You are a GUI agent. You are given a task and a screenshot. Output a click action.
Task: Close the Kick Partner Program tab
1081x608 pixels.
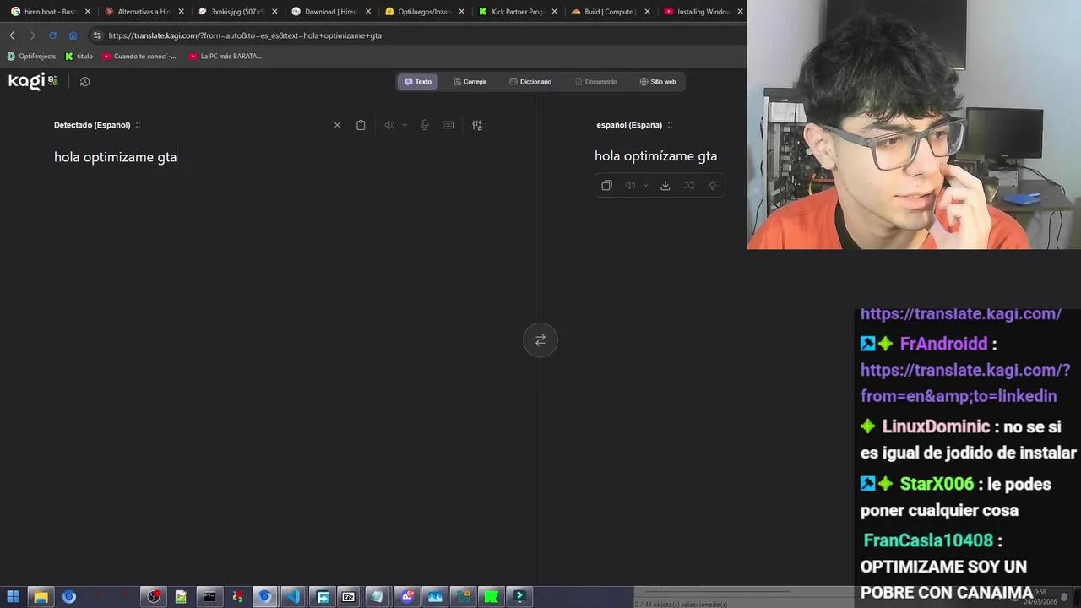tap(554, 12)
